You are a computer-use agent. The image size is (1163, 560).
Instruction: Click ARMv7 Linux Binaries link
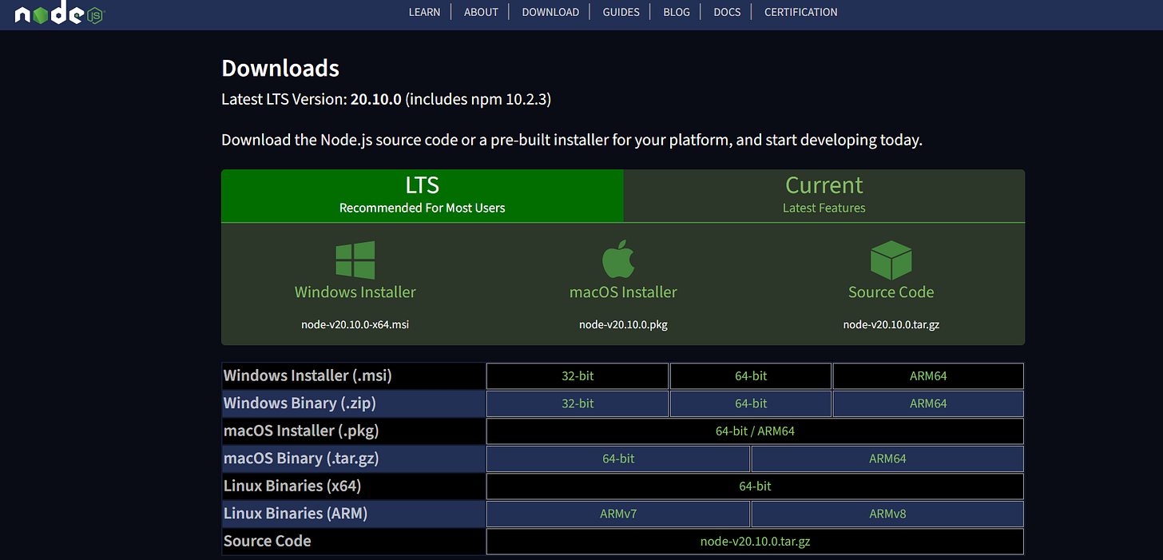[618, 514]
